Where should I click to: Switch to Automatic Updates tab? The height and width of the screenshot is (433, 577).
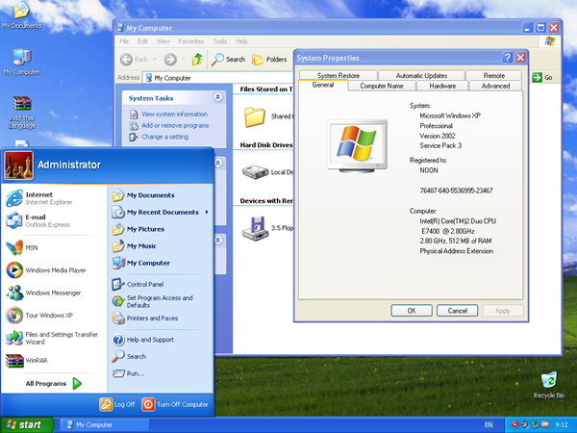pos(422,75)
